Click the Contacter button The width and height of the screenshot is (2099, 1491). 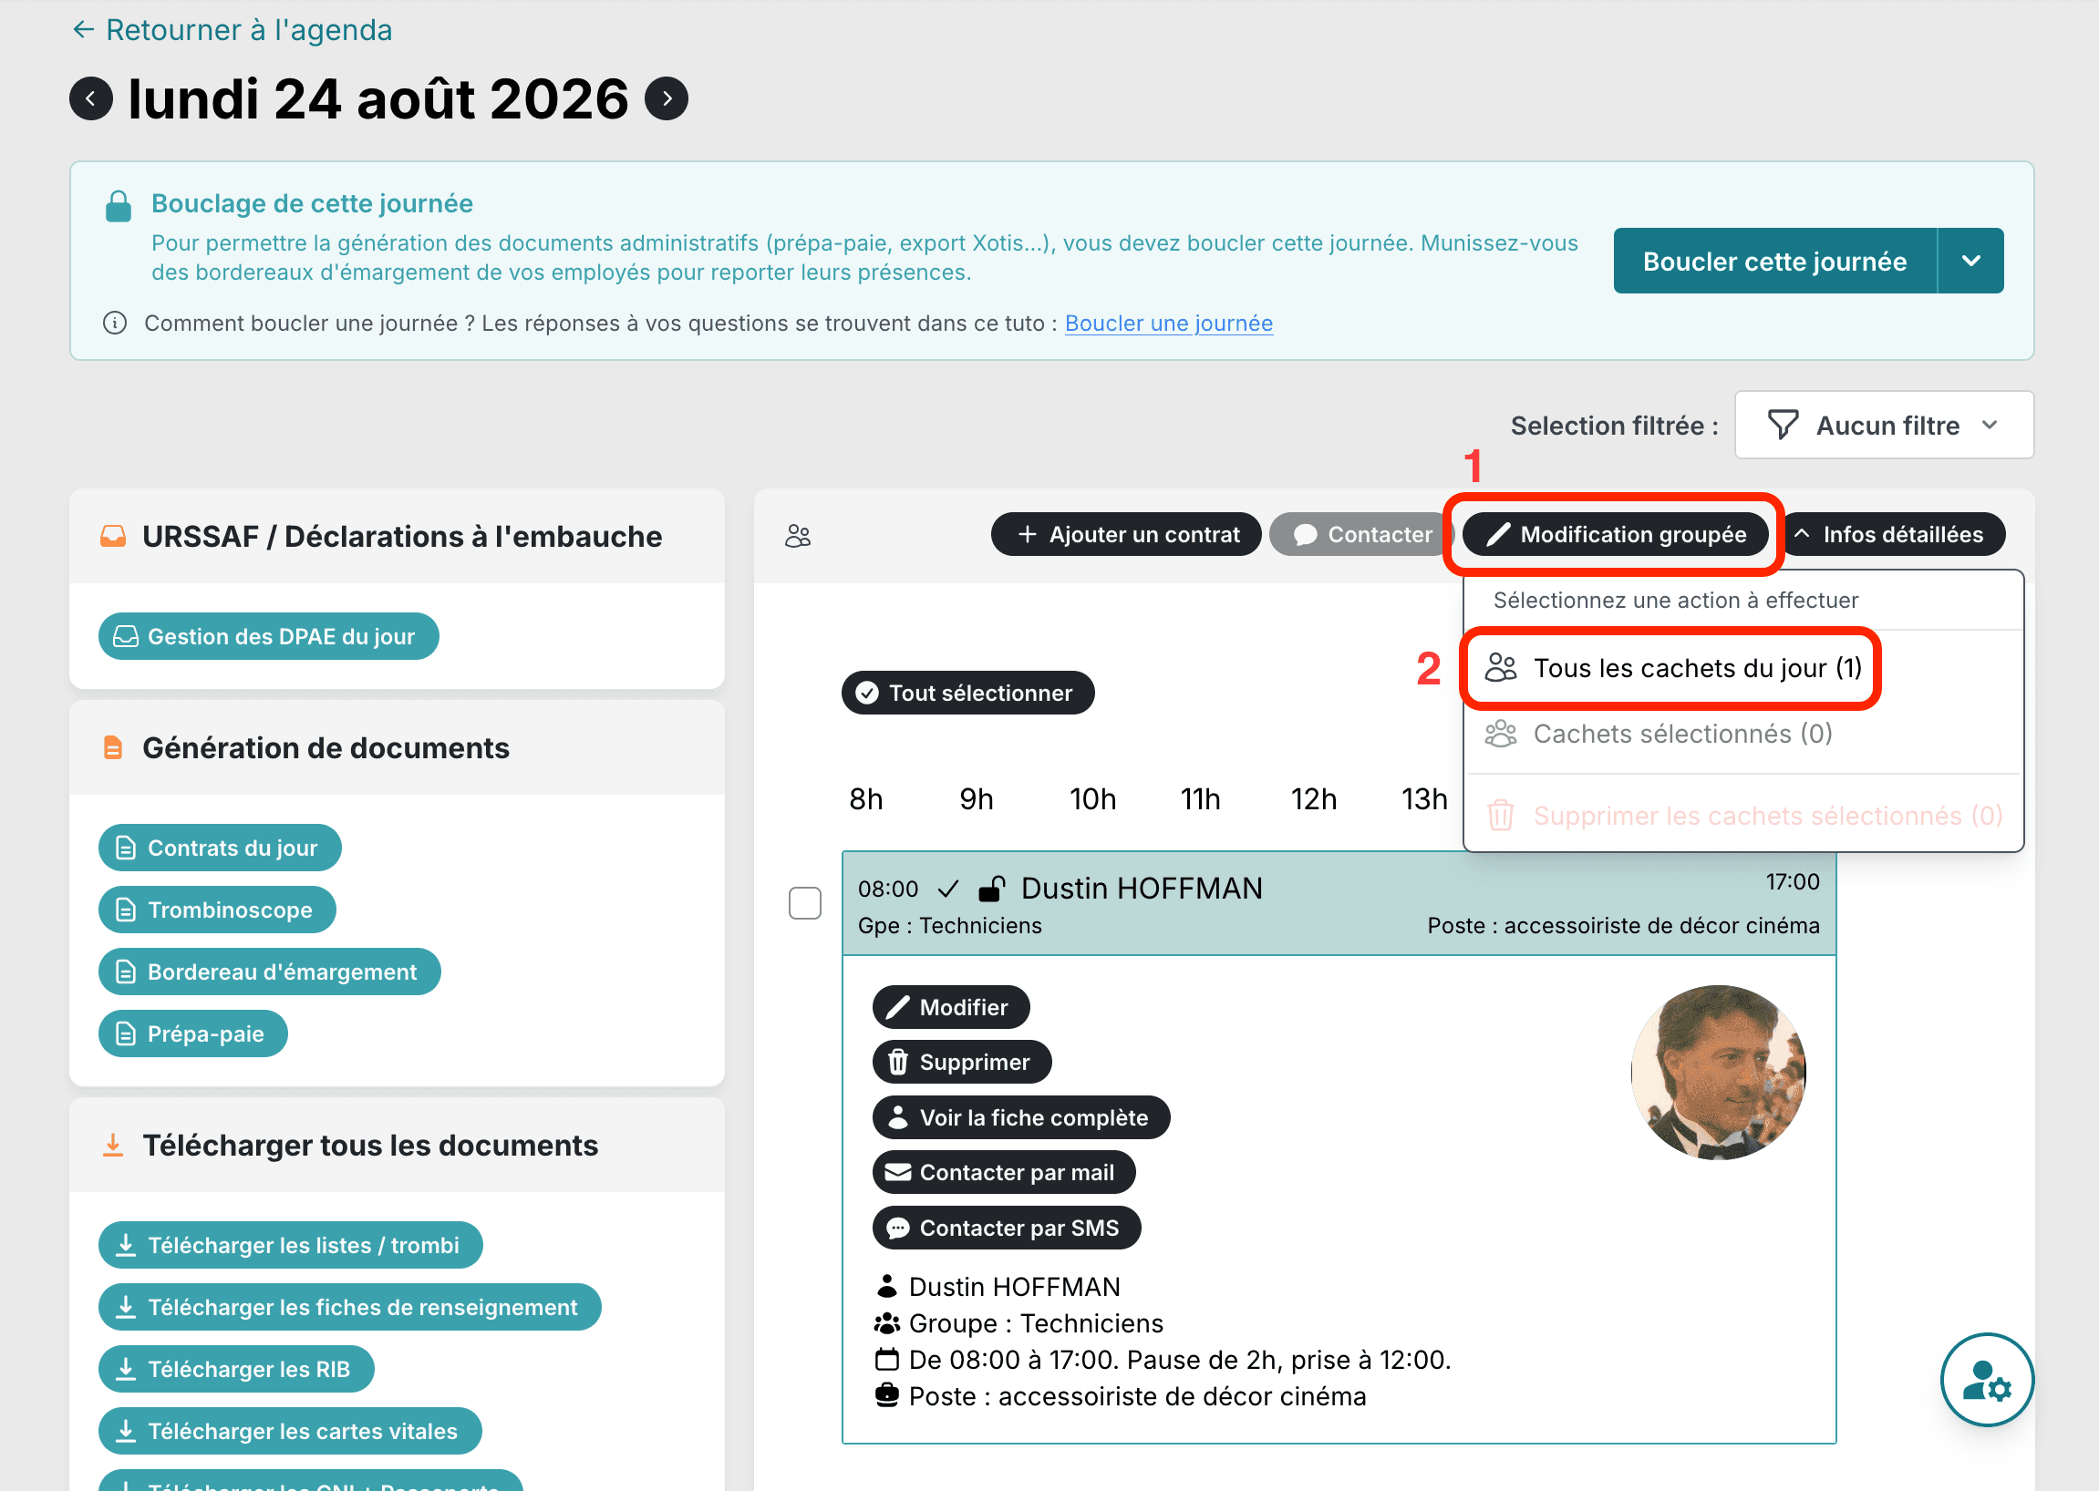(x=1362, y=534)
